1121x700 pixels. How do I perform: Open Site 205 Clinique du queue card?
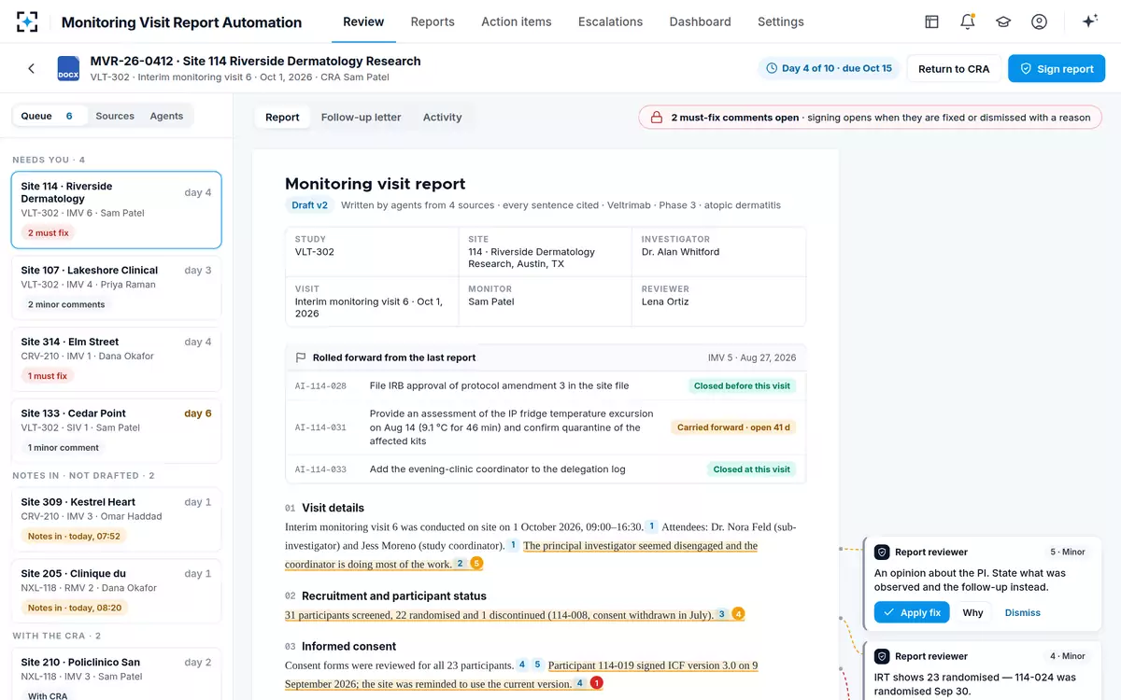pos(116,591)
